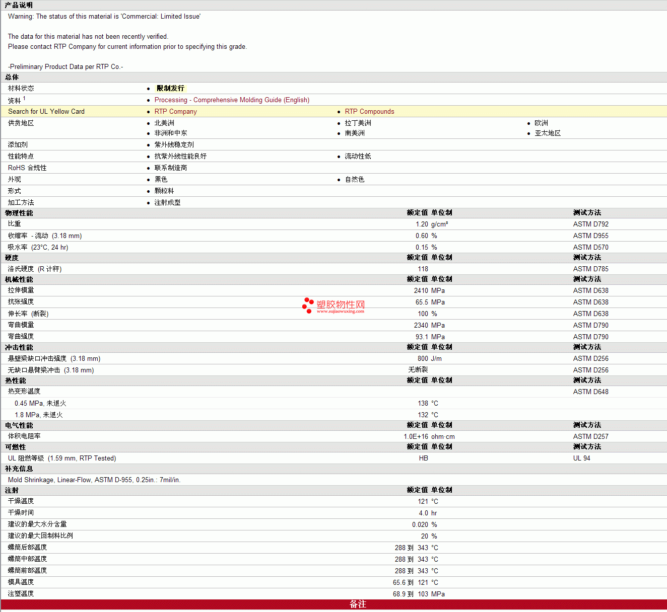Select the injection pressure range '68.9 到 103'

pos(411,594)
